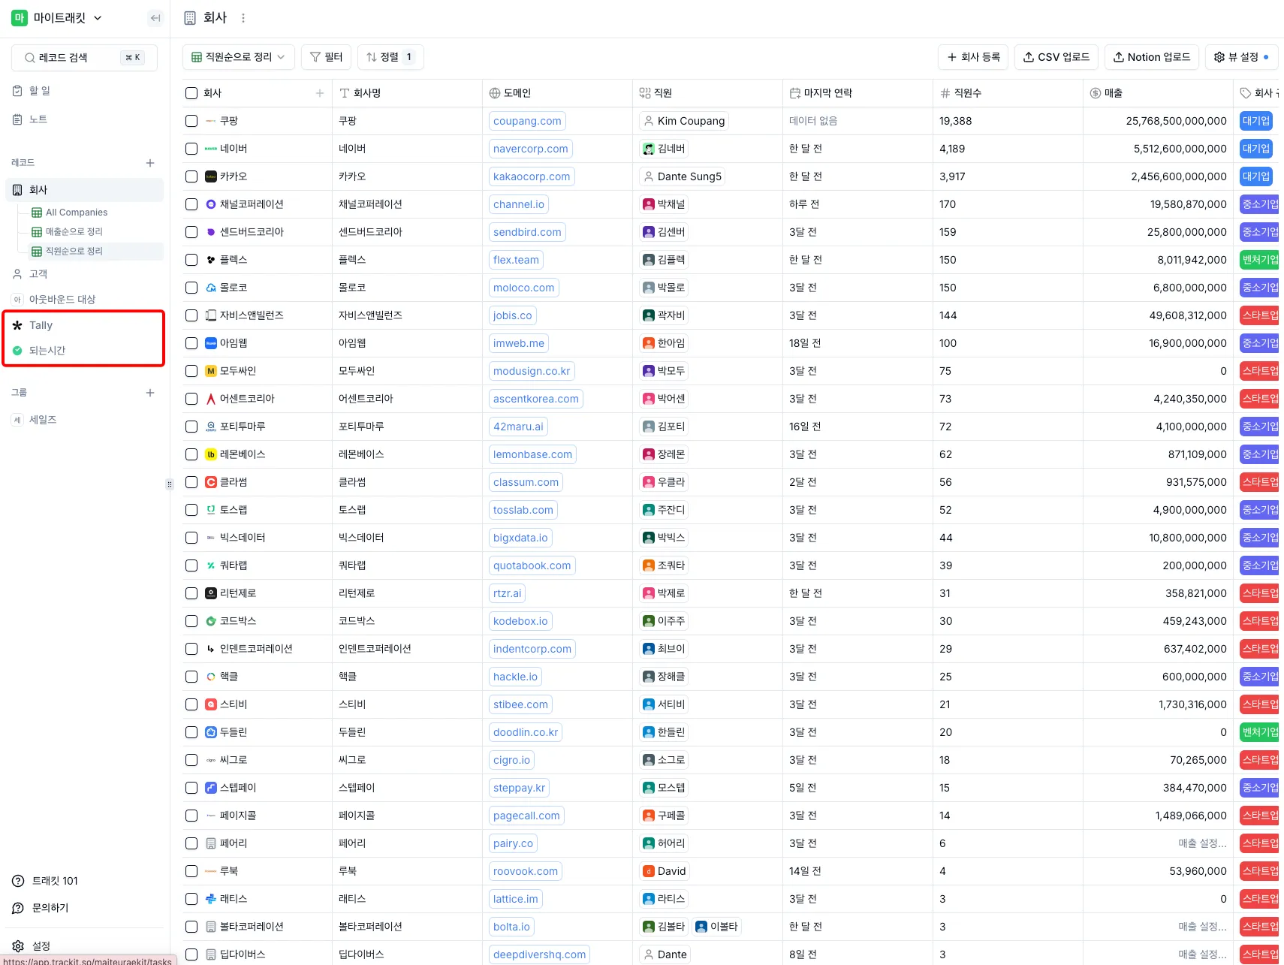Screen dimensions: 1284x965
Task: Open the 정렬 sort options
Action: click(x=390, y=57)
